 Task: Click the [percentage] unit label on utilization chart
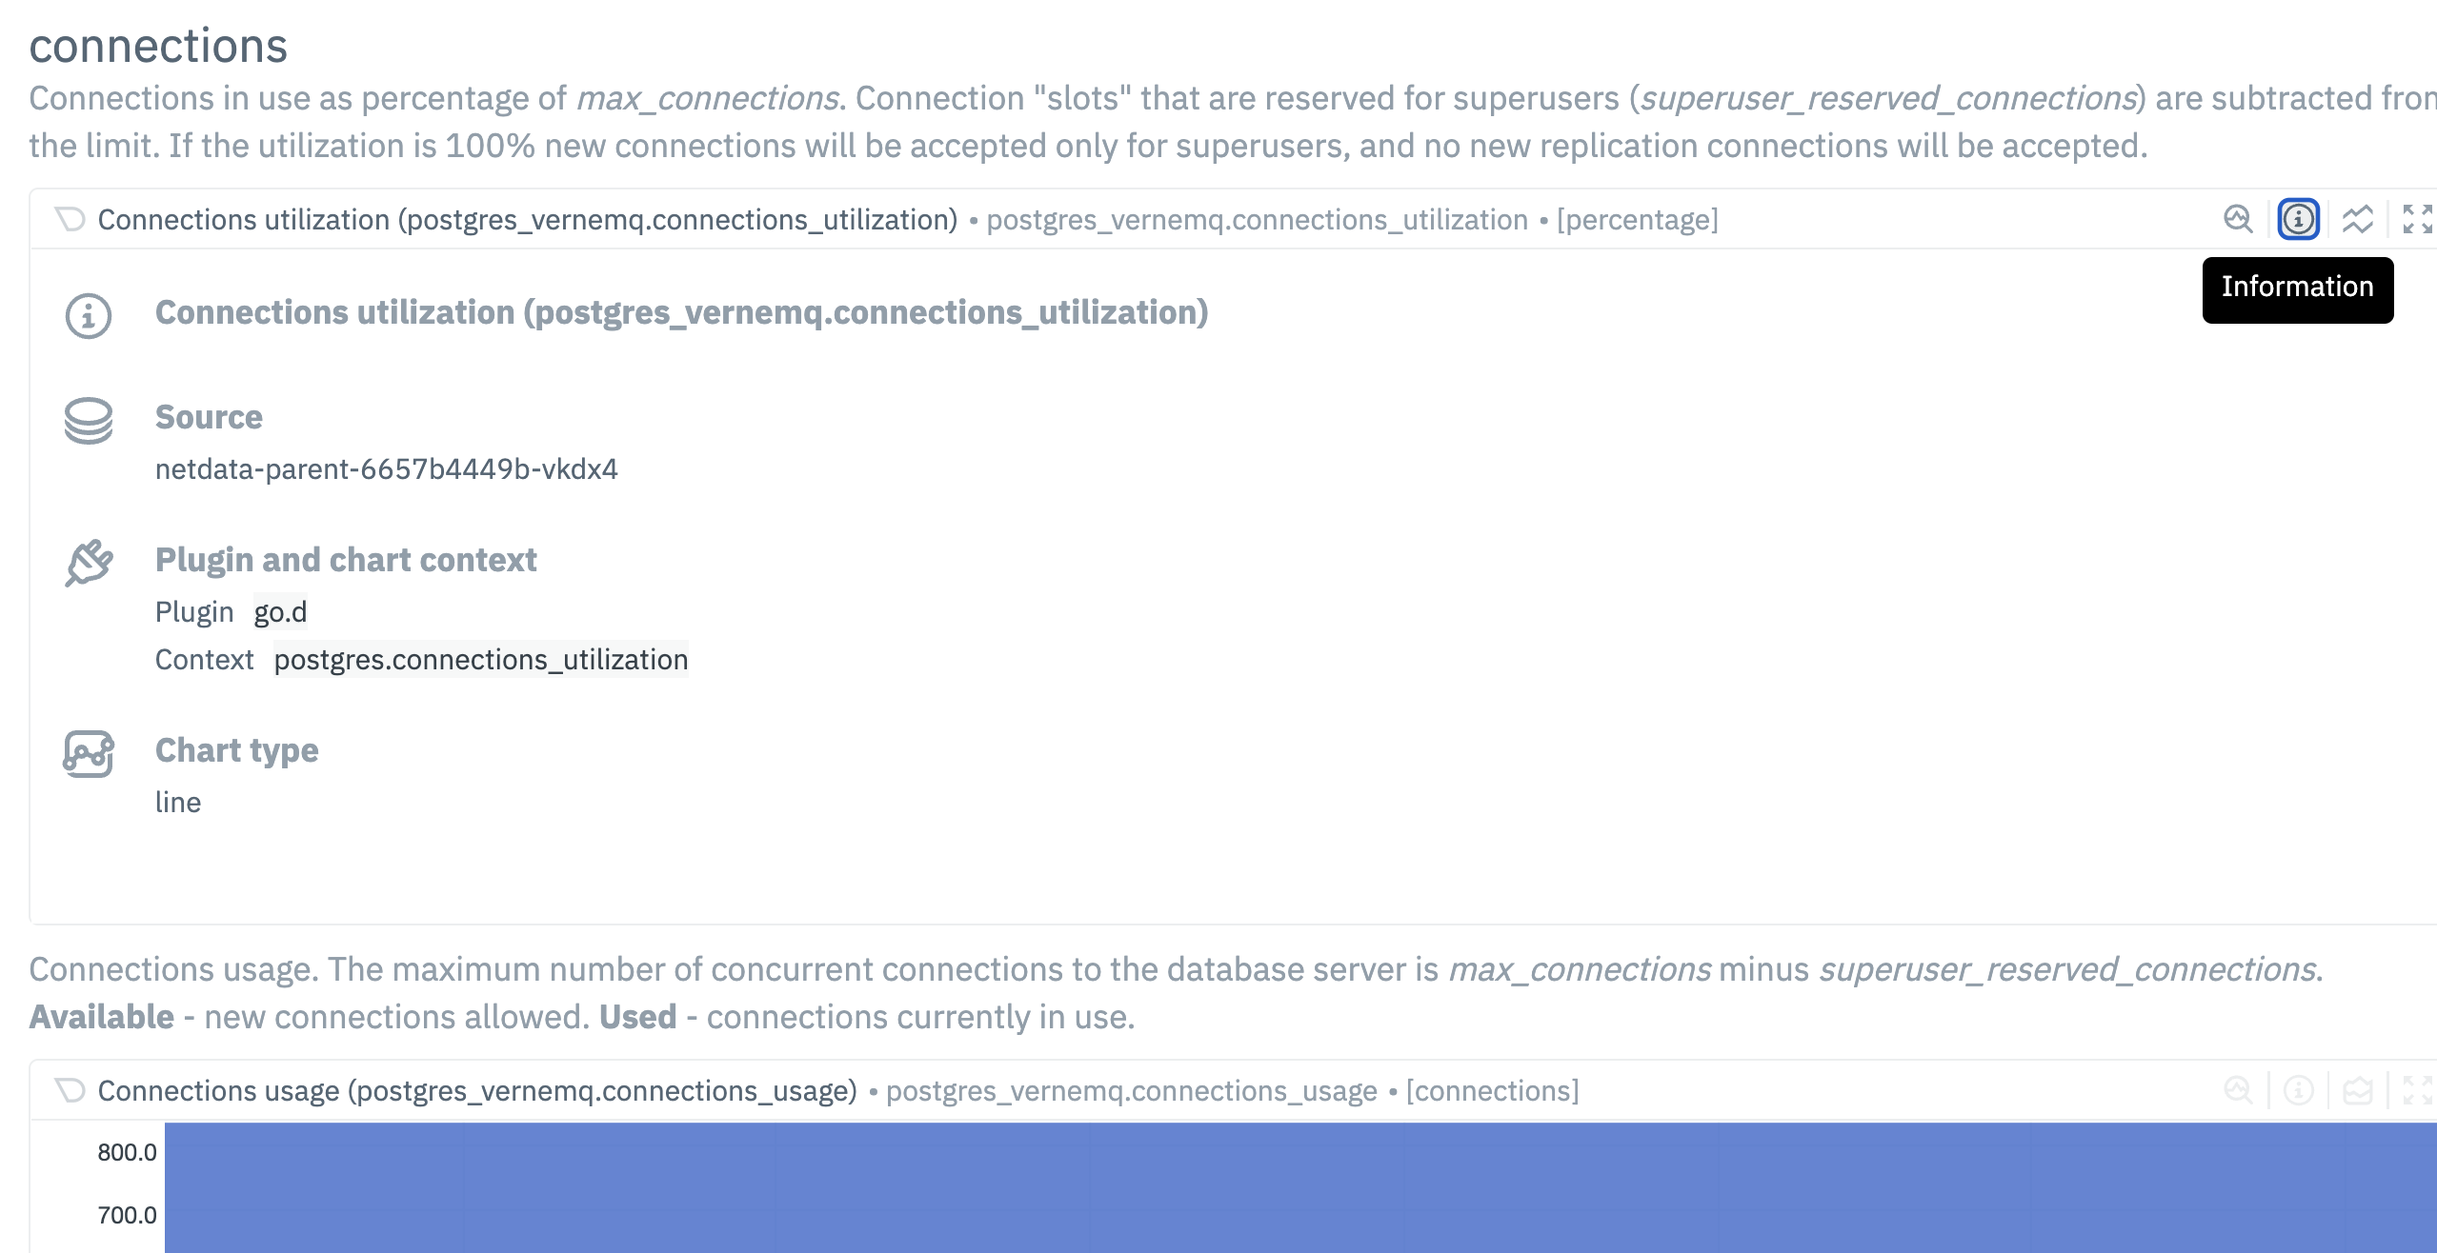(x=1637, y=219)
